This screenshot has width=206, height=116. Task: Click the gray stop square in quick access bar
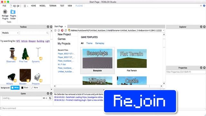coord(25,6)
